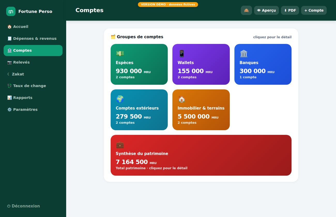Open Paramètres settings page

33,110
